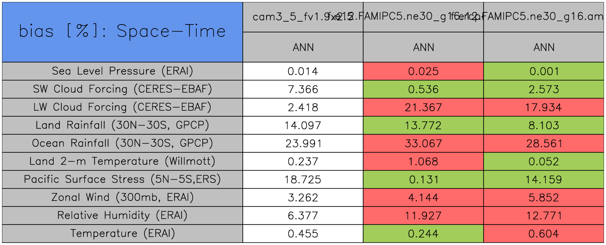Click the green cell showing 14.159
The width and height of the screenshot is (606, 245).
tap(544, 180)
